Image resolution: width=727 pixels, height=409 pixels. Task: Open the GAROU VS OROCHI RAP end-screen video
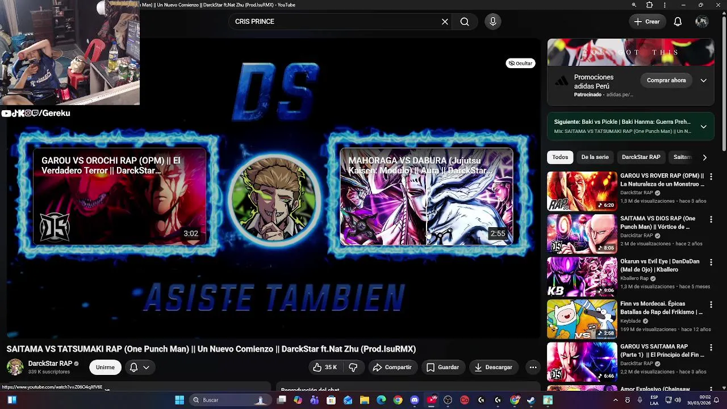(119, 197)
